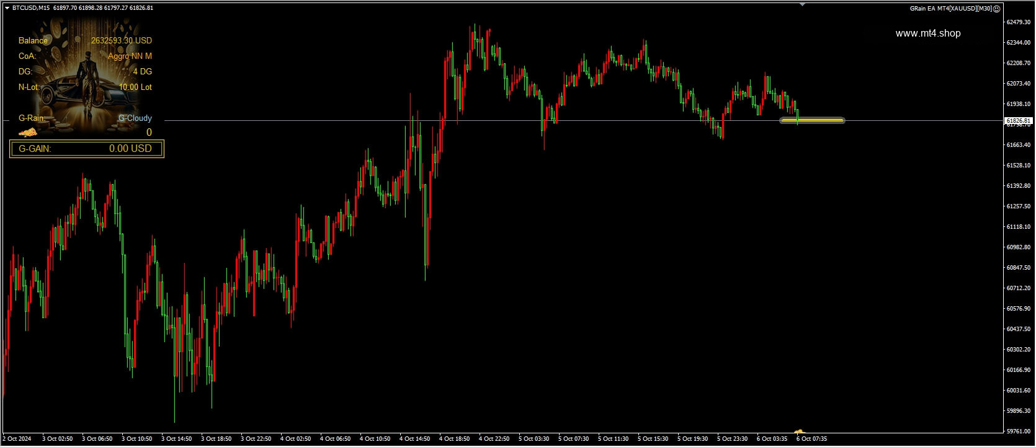Click the chart shift triangle marker at top
Image resolution: width=1036 pixels, height=447 pixels.
coord(802,4)
